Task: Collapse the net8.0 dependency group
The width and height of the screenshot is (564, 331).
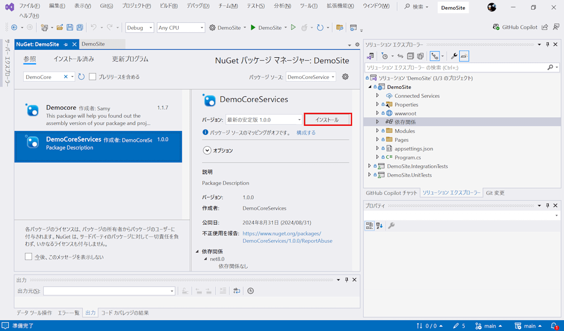Action: [x=205, y=259]
